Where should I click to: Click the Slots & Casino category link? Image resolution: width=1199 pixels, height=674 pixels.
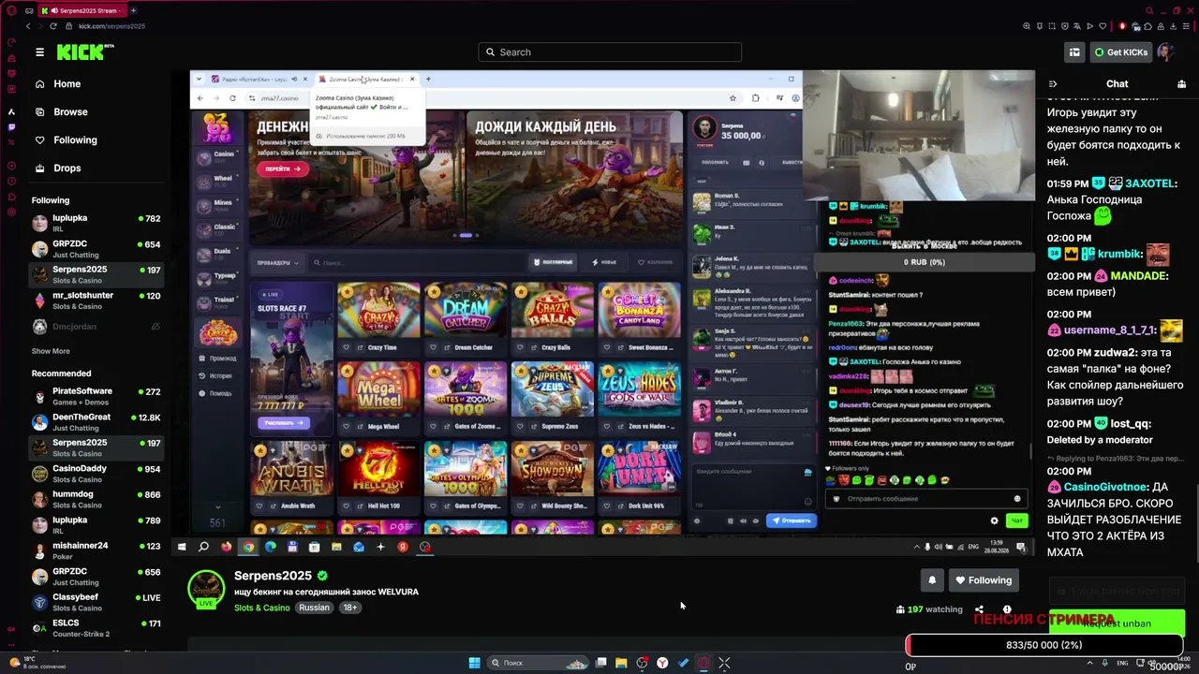[x=262, y=608]
